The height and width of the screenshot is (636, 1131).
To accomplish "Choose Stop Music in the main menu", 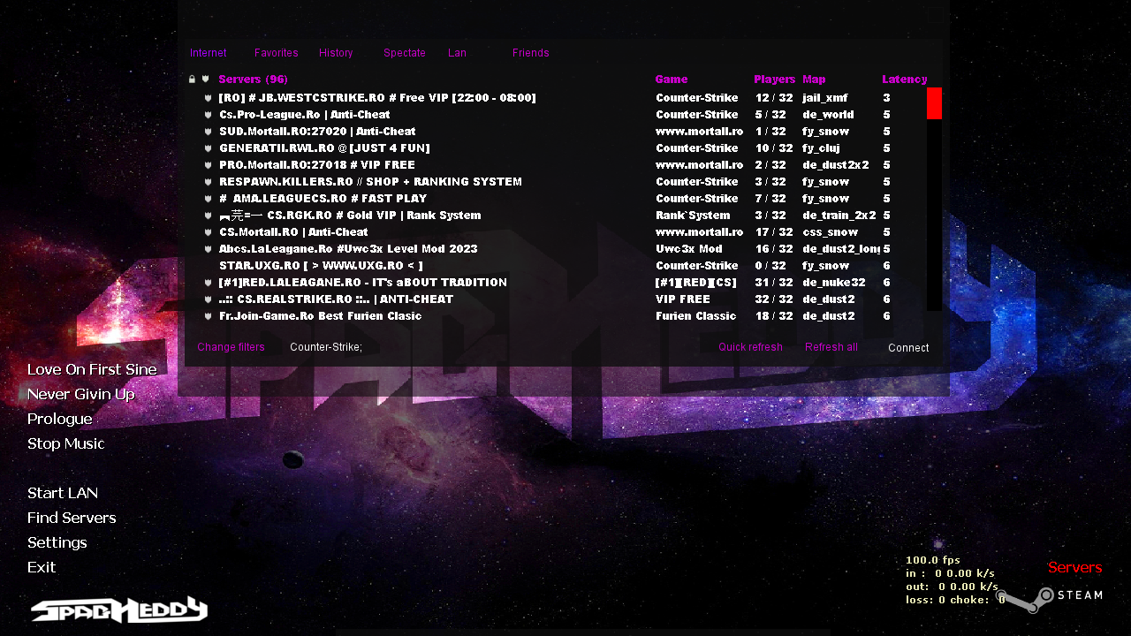I will pos(66,443).
